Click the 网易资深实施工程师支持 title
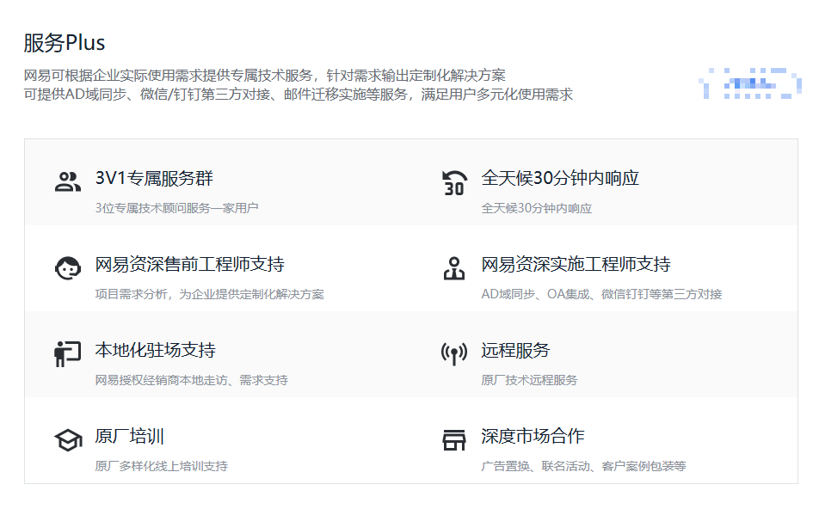Screen dimensions: 819x509 576,264
